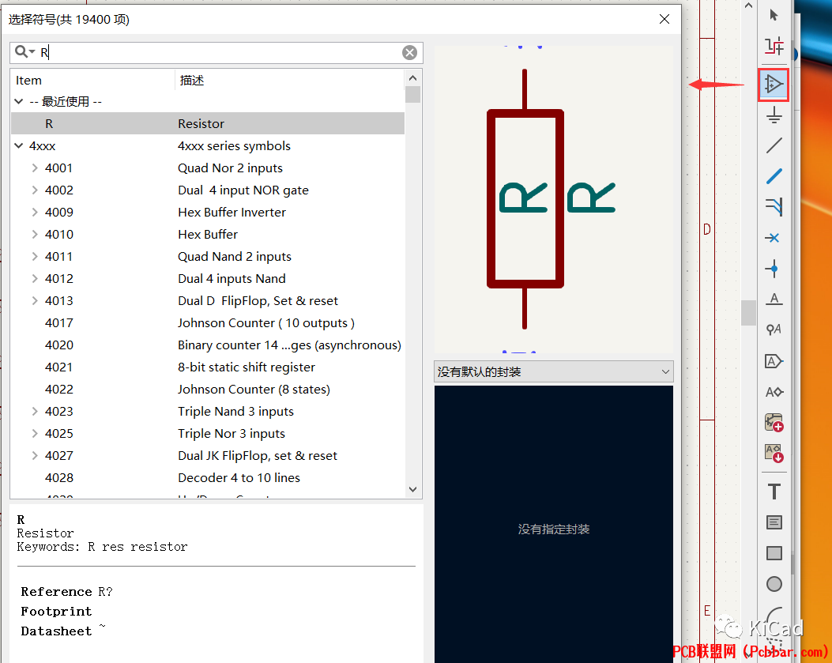Expand the 4002 symbol entry

[x=35, y=190]
